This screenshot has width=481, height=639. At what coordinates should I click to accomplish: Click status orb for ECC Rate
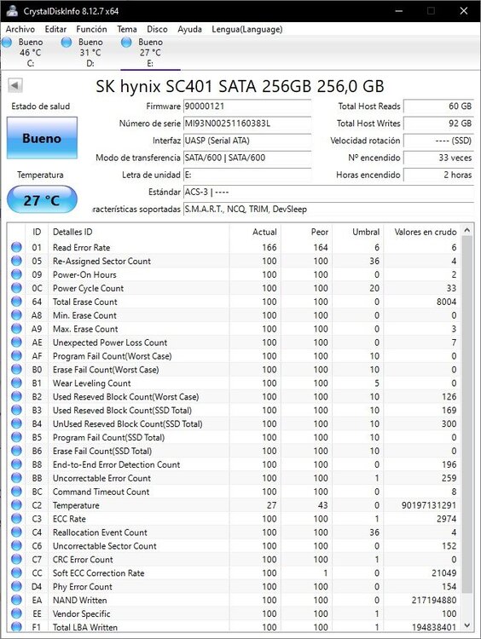(17, 518)
